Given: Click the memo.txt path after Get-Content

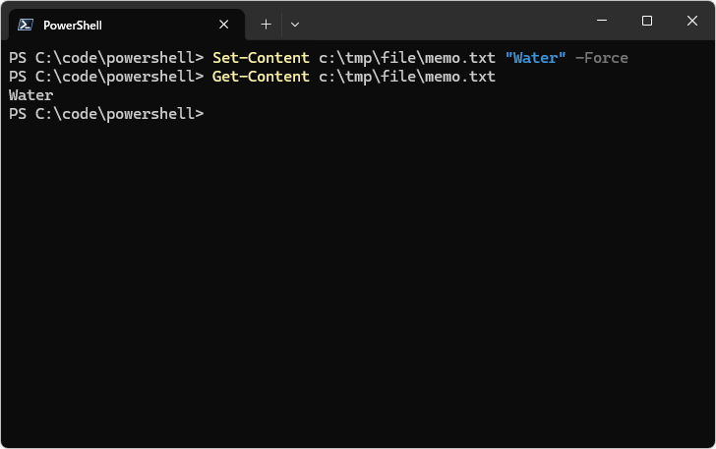Looking at the screenshot, I should [x=406, y=77].
